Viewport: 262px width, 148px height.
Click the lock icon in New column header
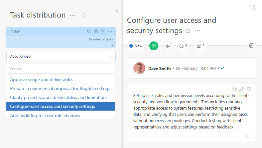point(96,31)
